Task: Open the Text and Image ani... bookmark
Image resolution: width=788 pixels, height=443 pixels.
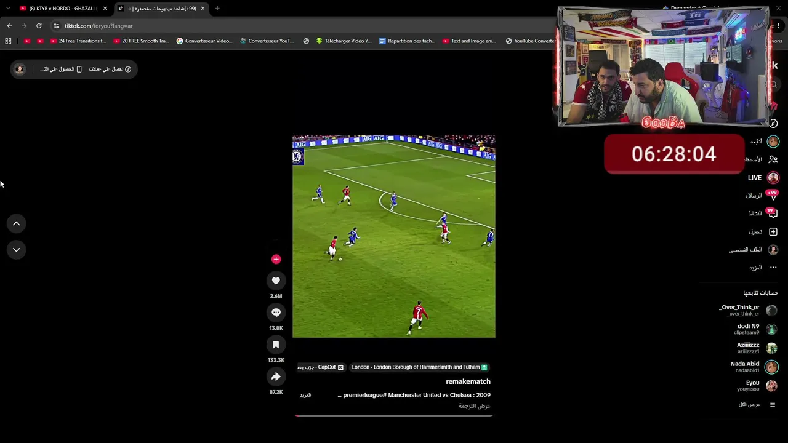Action: point(470,41)
